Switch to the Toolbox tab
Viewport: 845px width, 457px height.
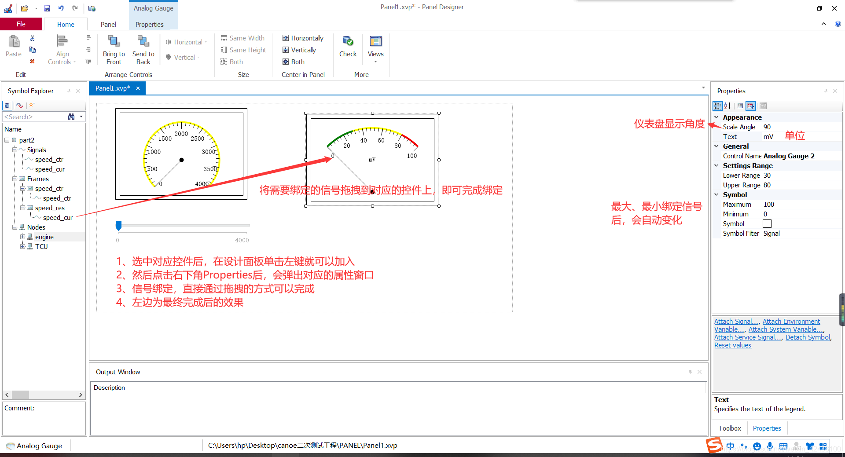pos(730,428)
